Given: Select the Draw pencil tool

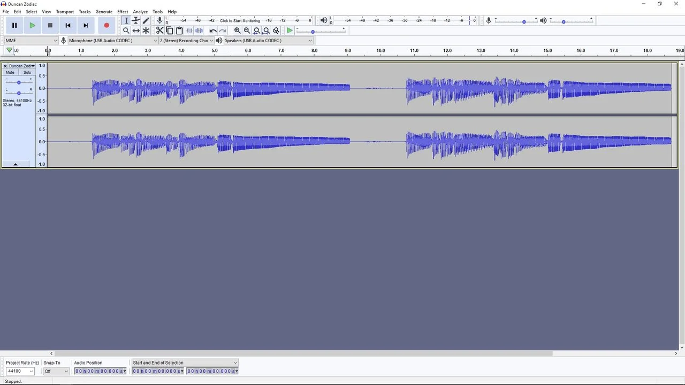Looking at the screenshot, I should pyautogui.click(x=146, y=20).
